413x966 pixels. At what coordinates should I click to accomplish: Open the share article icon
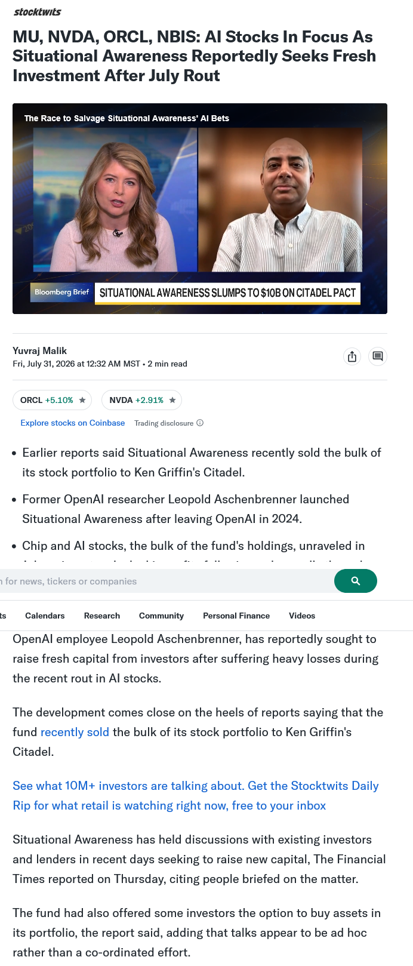[x=352, y=356]
